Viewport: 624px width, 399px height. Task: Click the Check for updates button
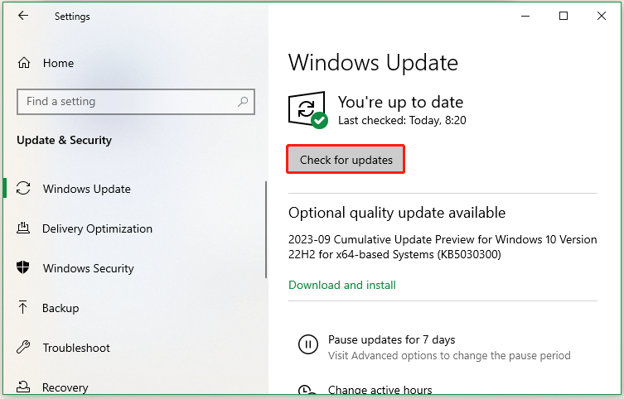tap(346, 160)
